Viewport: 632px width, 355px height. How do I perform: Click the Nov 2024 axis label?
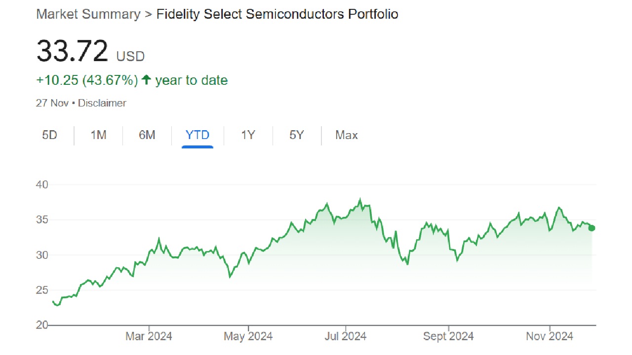(550, 336)
